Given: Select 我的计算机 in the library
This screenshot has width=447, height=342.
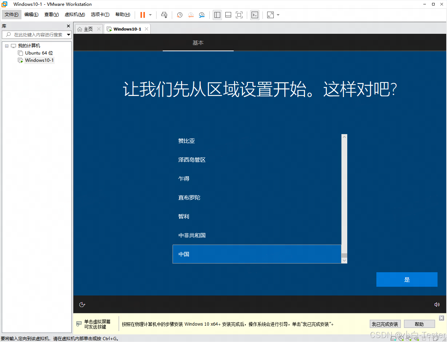Looking at the screenshot, I should [29, 46].
